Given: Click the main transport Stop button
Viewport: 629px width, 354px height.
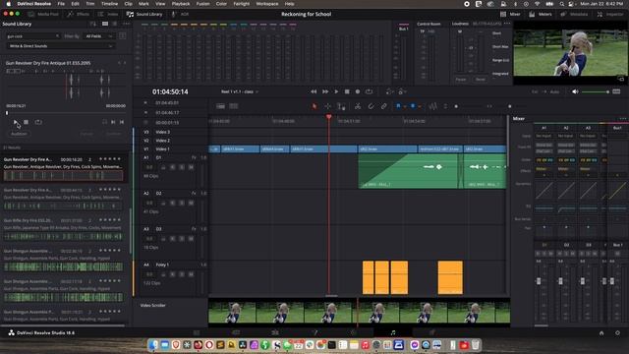Looking at the screenshot, I should (x=347, y=91).
